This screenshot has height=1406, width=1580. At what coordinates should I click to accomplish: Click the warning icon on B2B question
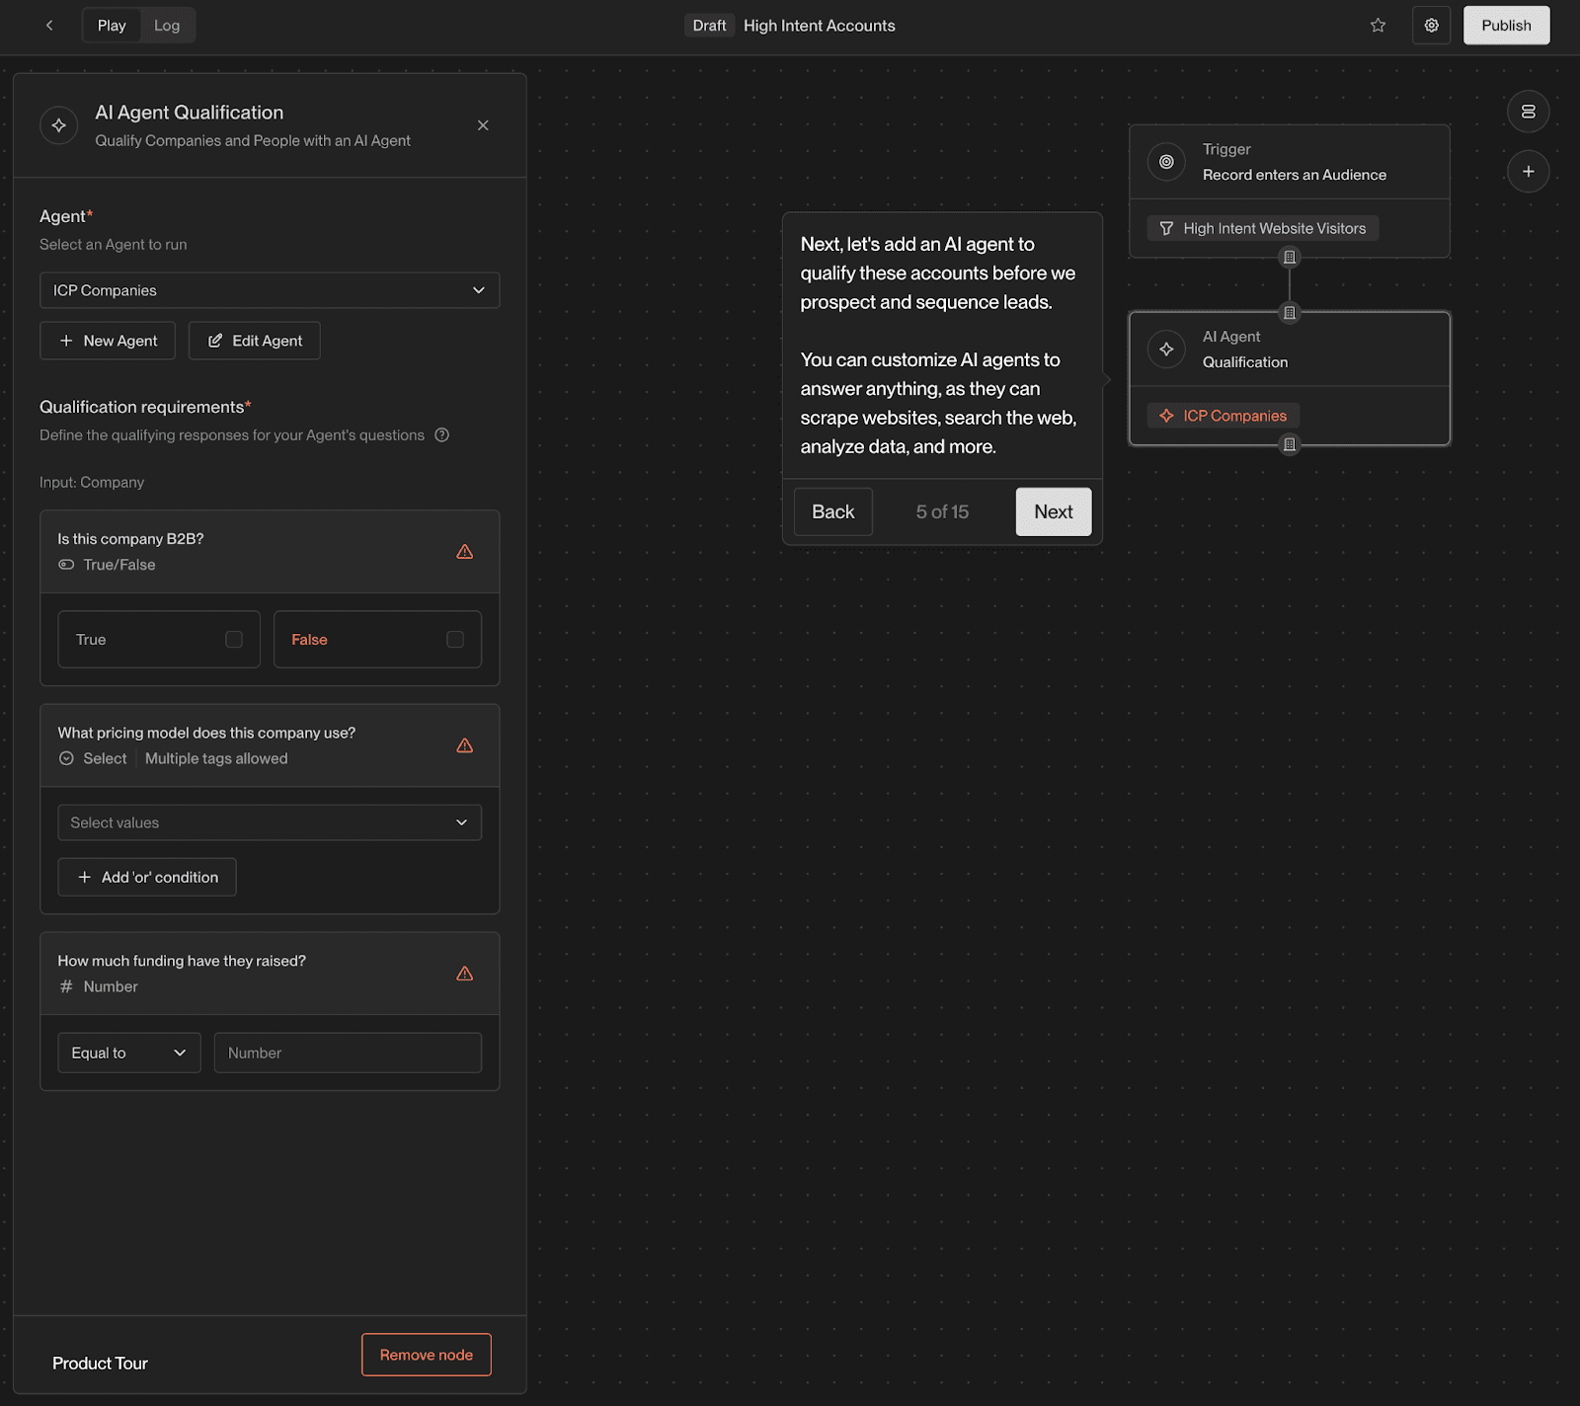click(465, 552)
